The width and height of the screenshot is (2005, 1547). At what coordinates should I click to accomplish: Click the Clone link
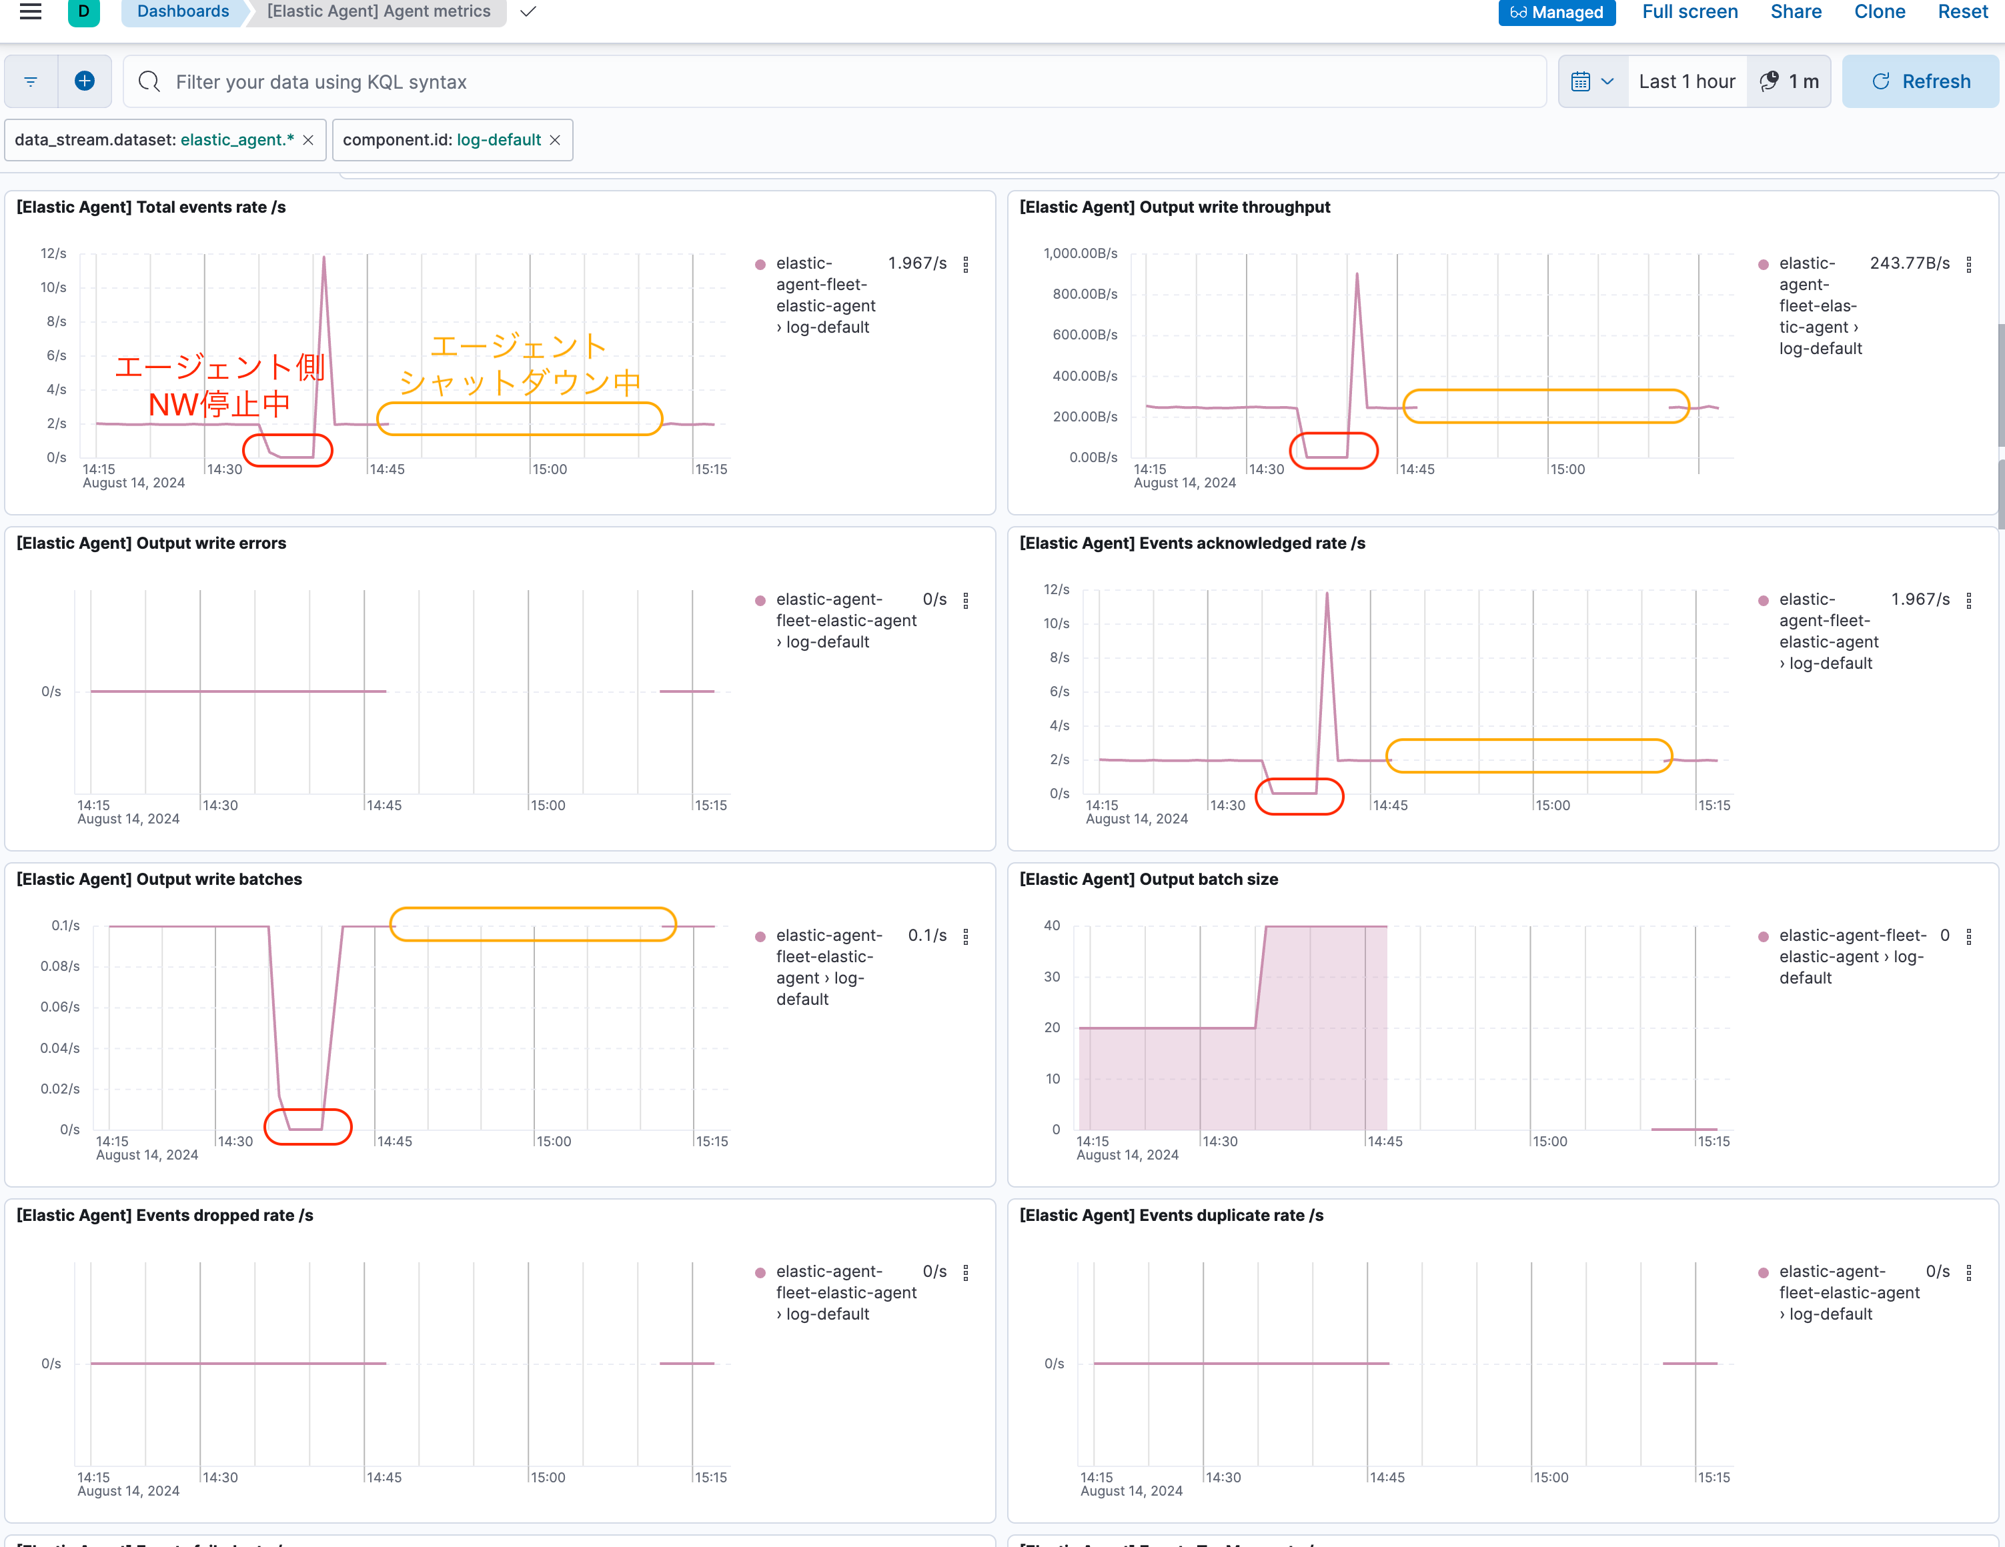point(1879,12)
